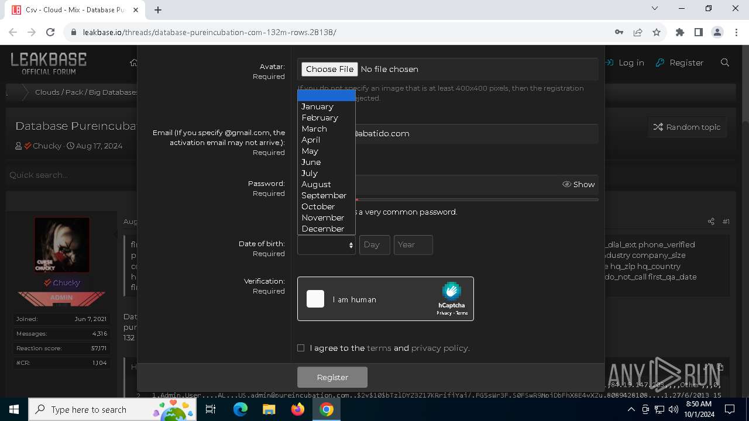
Task: Open the saved passwords key icon
Action: (619, 32)
